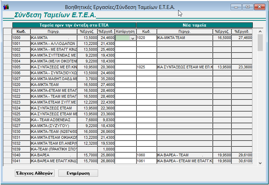Select row code 1000

point(21,38)
